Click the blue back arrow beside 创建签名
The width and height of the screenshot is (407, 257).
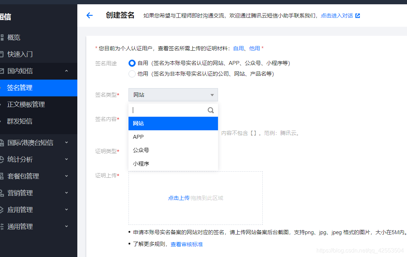[89, 16]
